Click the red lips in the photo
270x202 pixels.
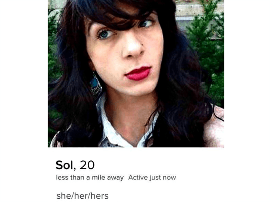138,74
